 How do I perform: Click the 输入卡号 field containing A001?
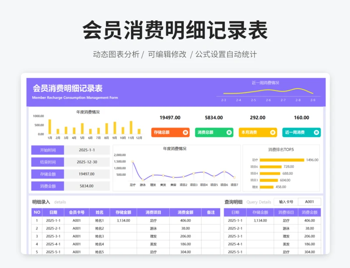pos(309,202)
